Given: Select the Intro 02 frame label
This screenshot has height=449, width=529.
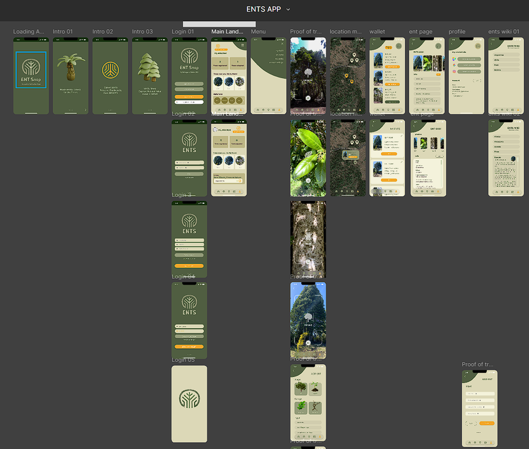Looking at the screenshot, I should pyautogui.click(x=103, y=31).
